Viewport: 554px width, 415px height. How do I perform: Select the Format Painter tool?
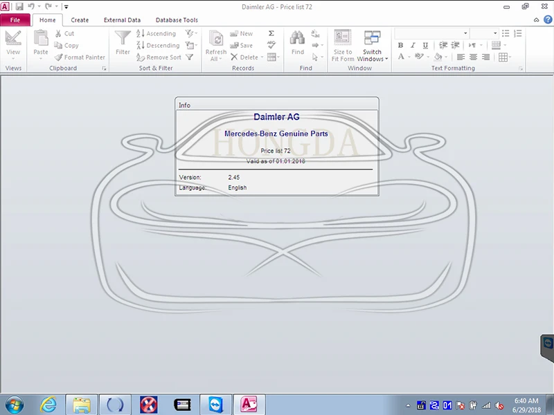point(80,57)
